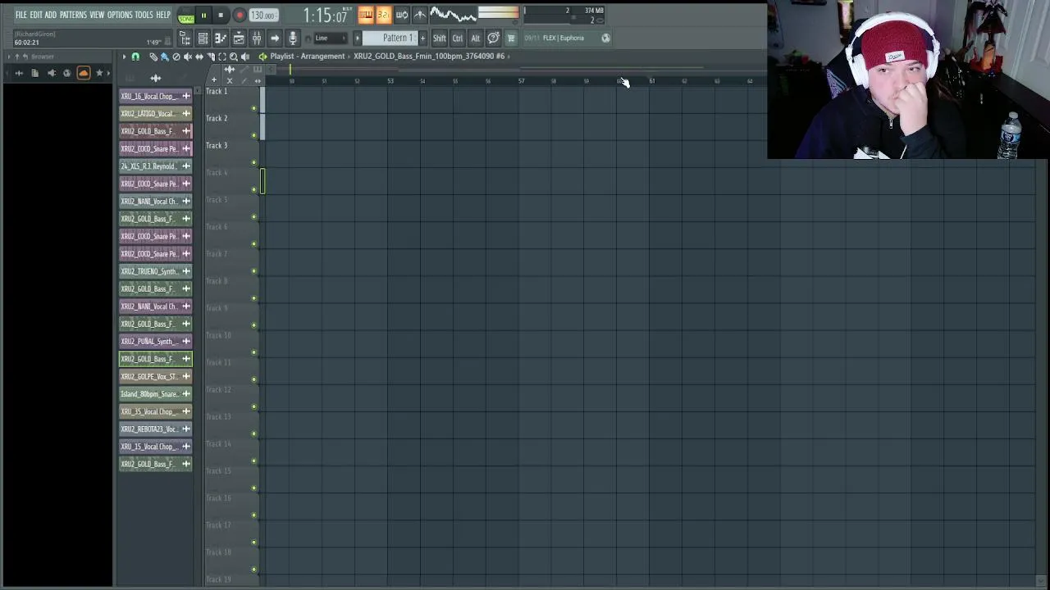Open the Pattern 1 selector

point(390,38)
